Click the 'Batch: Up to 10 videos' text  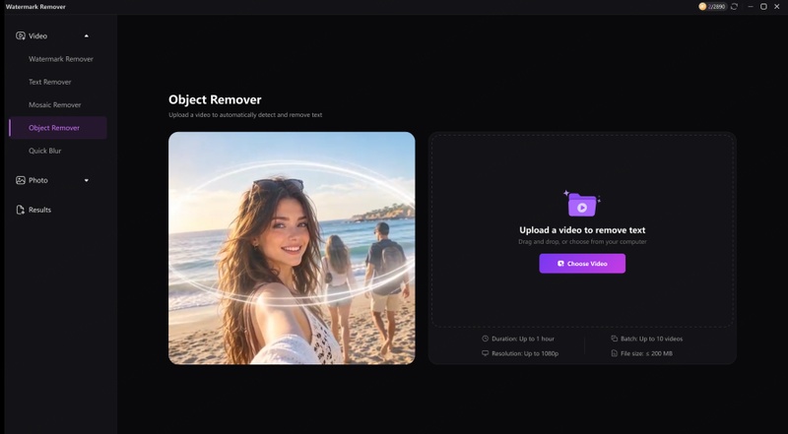[651, 339]
